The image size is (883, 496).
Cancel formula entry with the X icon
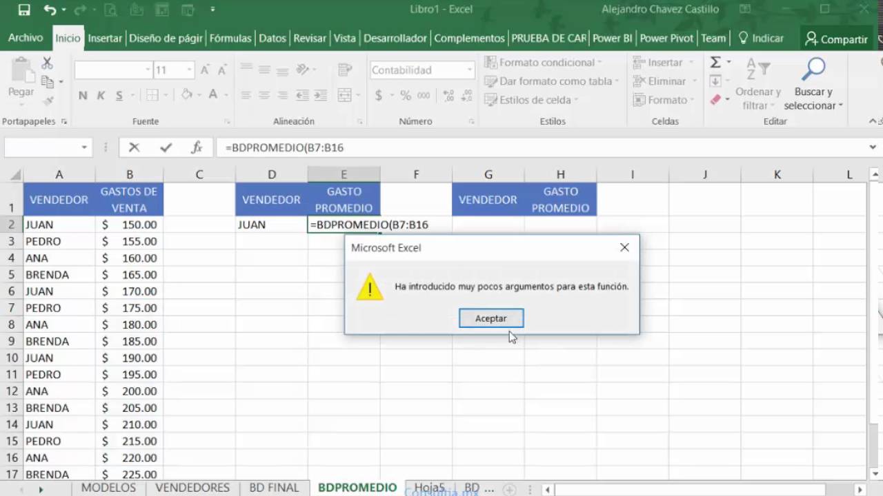point(134,147)
